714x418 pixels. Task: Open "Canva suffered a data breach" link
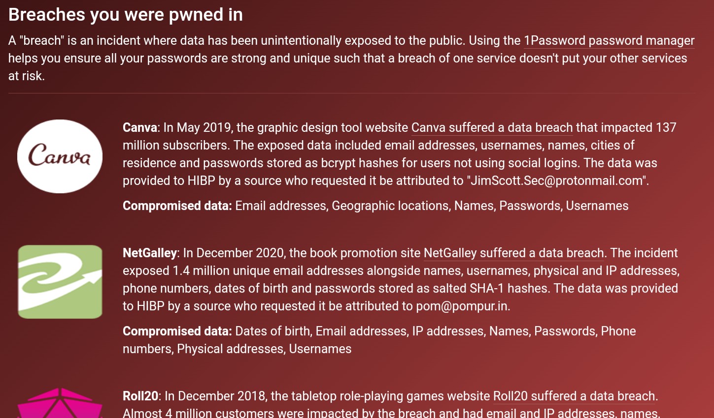[x=492, y=127]
